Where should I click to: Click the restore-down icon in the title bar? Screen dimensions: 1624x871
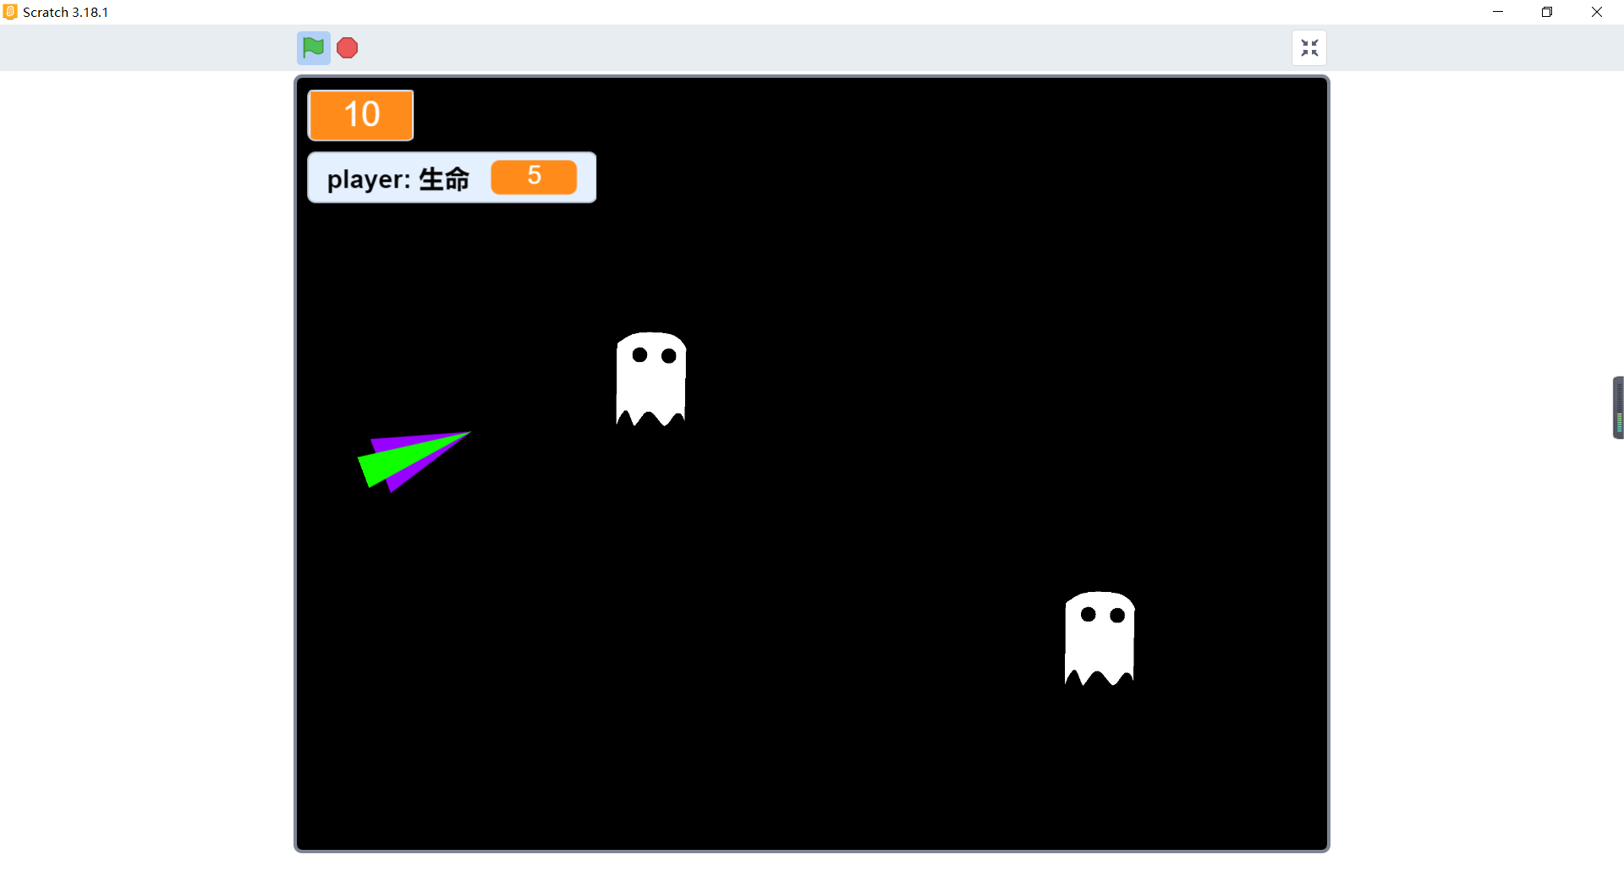pyautogui.click(x=1548, y=12)
